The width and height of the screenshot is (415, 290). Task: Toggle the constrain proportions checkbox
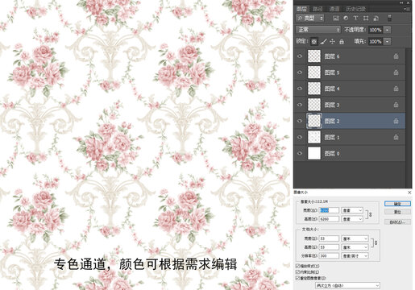[x=297, y=272]
